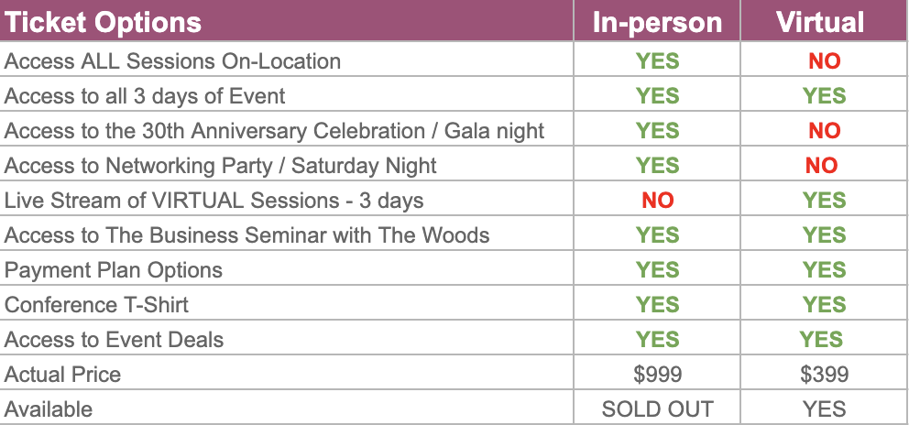Screen dimensions: 909x425
Task: Click the Virtual column header
Action: coord(820,22)
